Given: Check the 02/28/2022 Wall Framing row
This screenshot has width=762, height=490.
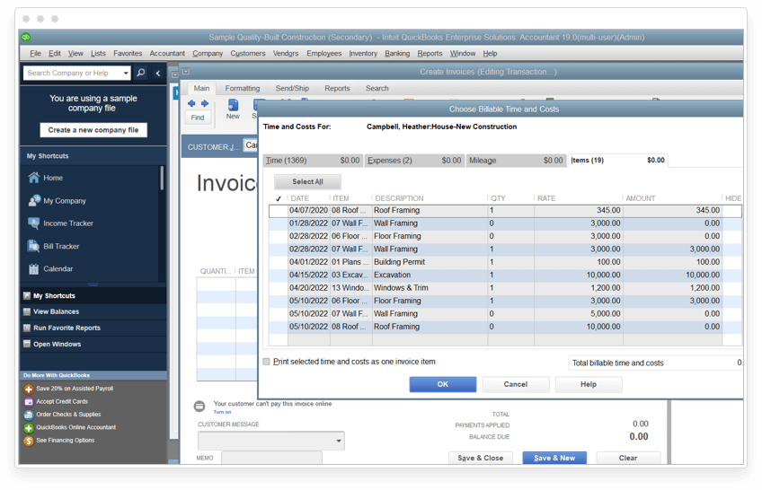Looking at the screenshot, I should (x=279, y=249).
